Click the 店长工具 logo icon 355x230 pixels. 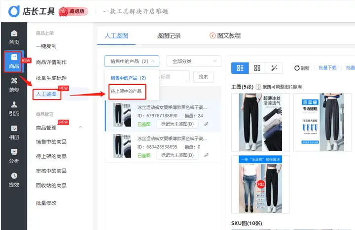(x=14, y=11)
